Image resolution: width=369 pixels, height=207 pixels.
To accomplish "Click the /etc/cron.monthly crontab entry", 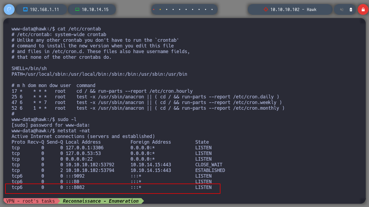I will pos(148,108).
